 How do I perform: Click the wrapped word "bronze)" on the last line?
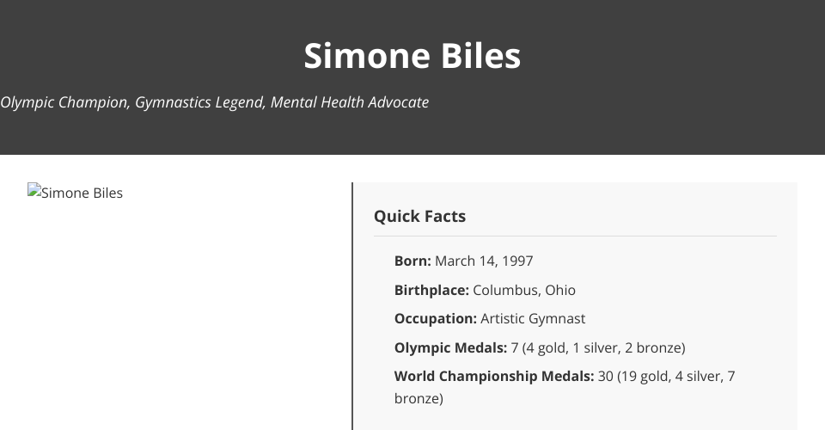tap(419, 398)
